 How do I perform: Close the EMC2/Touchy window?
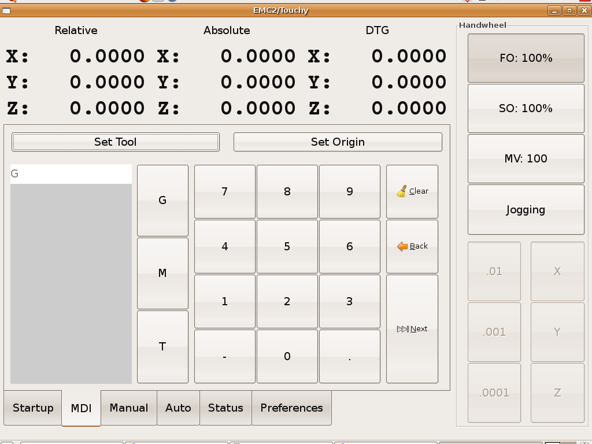pyautogui.click(x=584, y=10)
